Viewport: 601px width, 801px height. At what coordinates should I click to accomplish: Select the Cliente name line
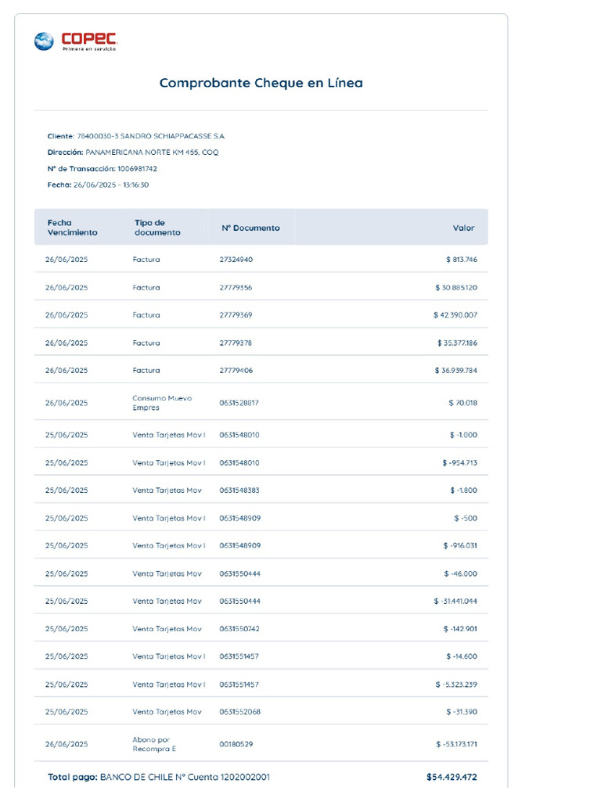pos(136,136)
